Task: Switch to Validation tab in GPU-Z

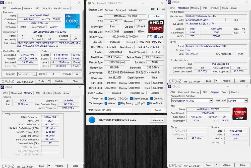Action: click(x=133, y=10)
